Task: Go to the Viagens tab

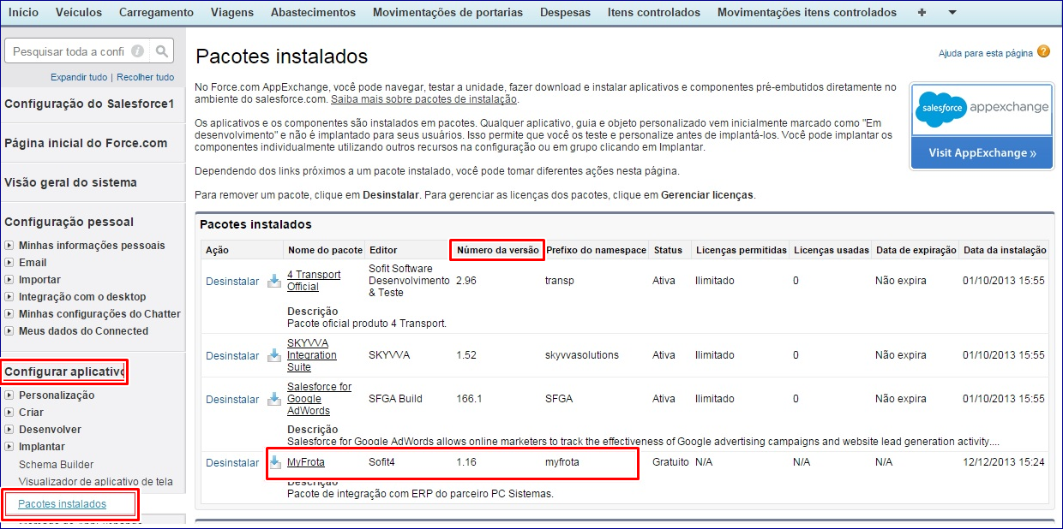Action: pos(231,12)
